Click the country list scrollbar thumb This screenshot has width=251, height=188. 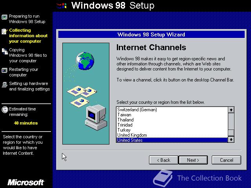pyautogui.click(x=231, y=133)
